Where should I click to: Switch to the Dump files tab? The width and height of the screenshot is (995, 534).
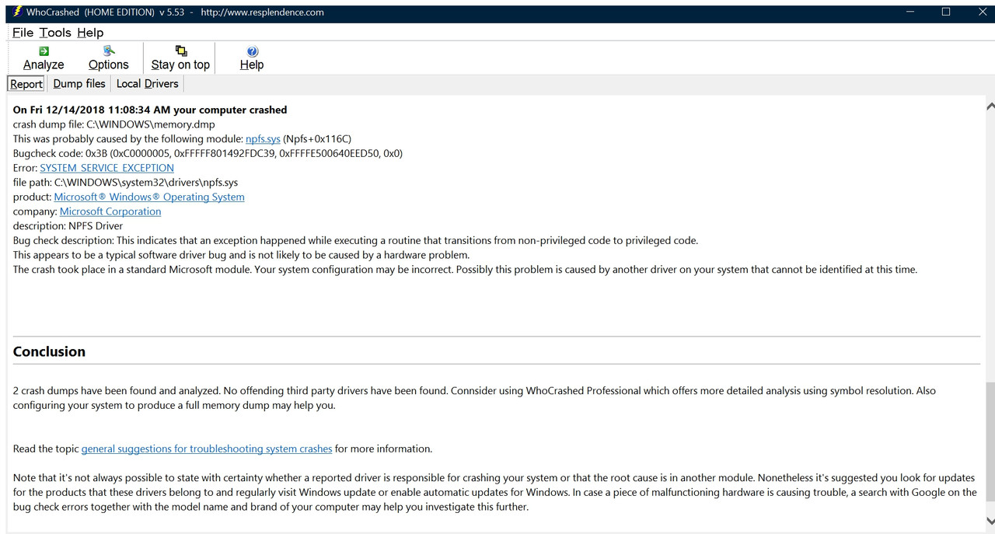pyautogui.click(x=79, y=84)
